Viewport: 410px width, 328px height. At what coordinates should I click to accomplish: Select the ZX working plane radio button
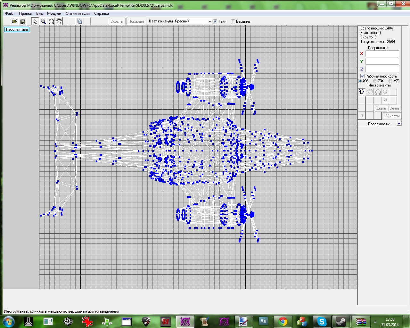coord(375,81)
